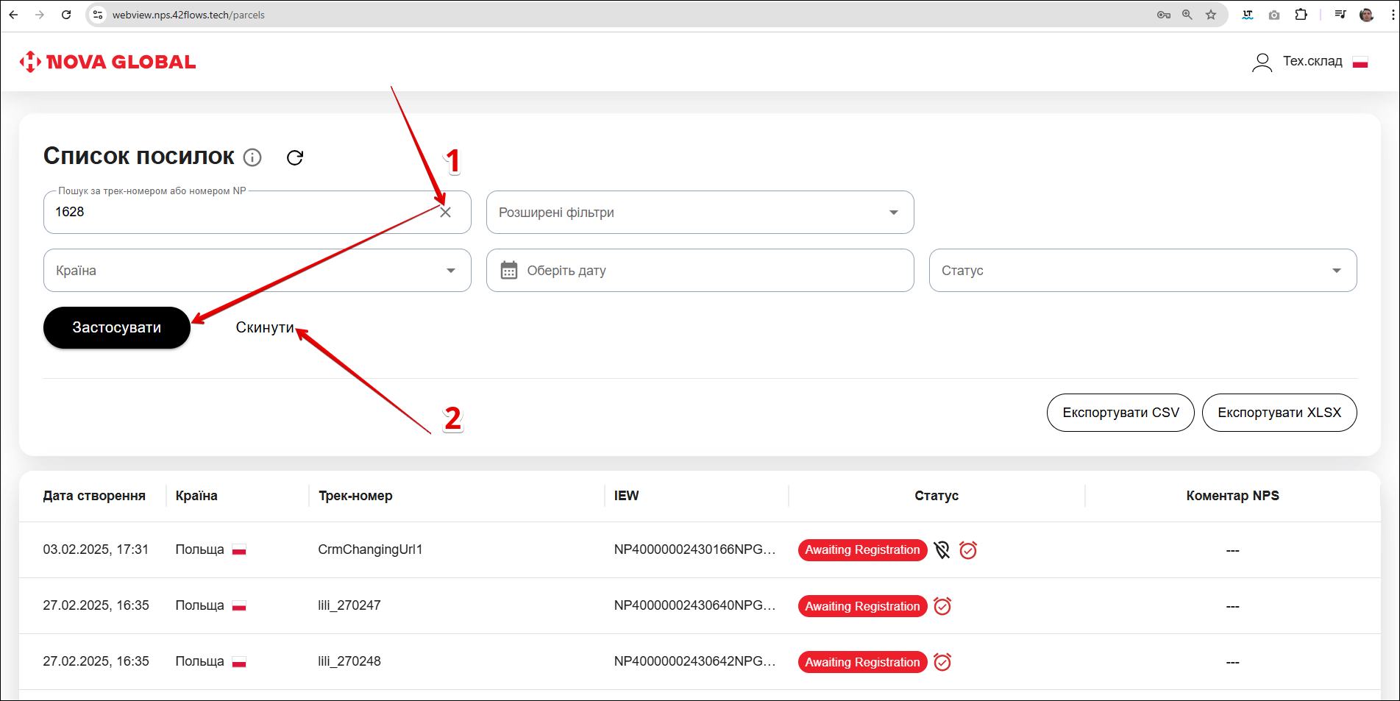Clear the search field with the X icon
1400x701 pixels.
point(446,213)
